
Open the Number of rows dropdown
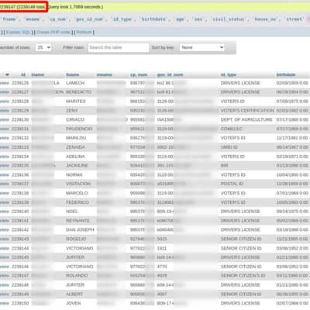pos(43,47)
